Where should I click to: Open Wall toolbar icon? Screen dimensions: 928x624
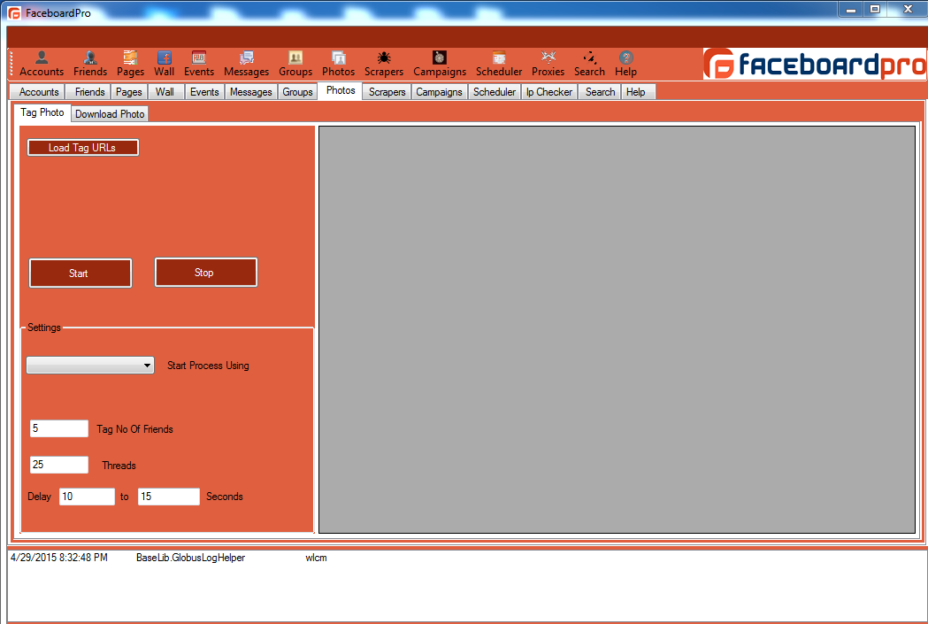click(164, 64)
